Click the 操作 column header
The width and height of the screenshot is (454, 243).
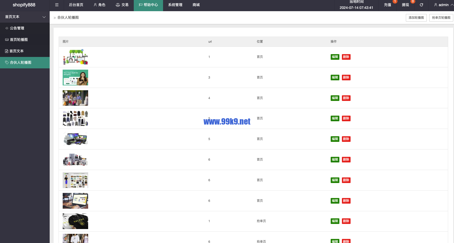pos(334,42)
